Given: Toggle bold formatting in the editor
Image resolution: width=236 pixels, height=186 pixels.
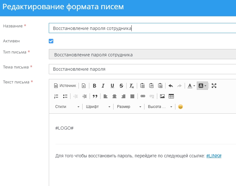Looking at the screenshot, I should [x=94, y=86].
